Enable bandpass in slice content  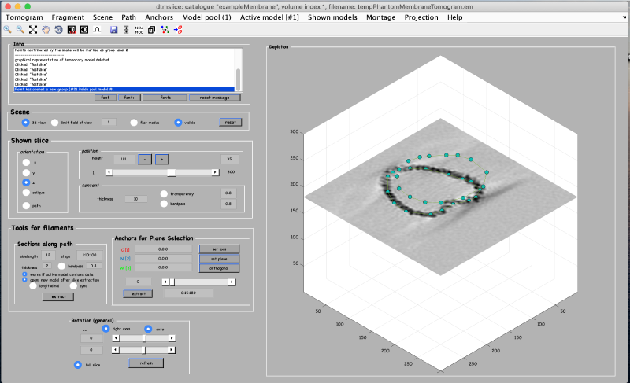[x=164, y=204]
